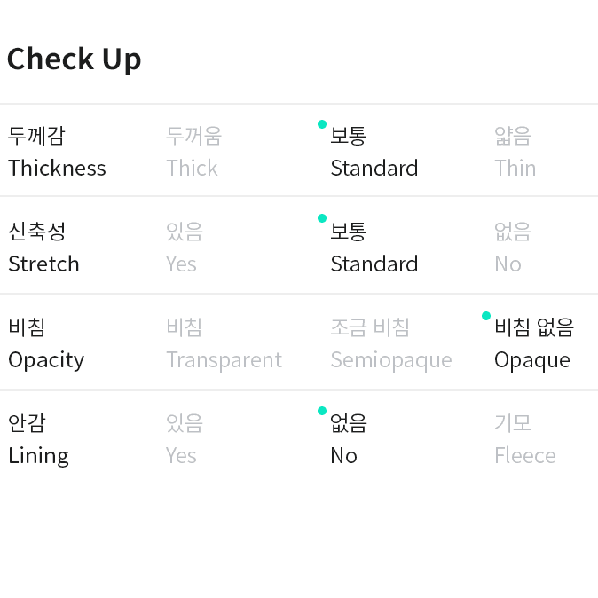Choose No for Lining
Image resolution: width=598 pixels, height=598 pixels.
(x=348, y=439)
